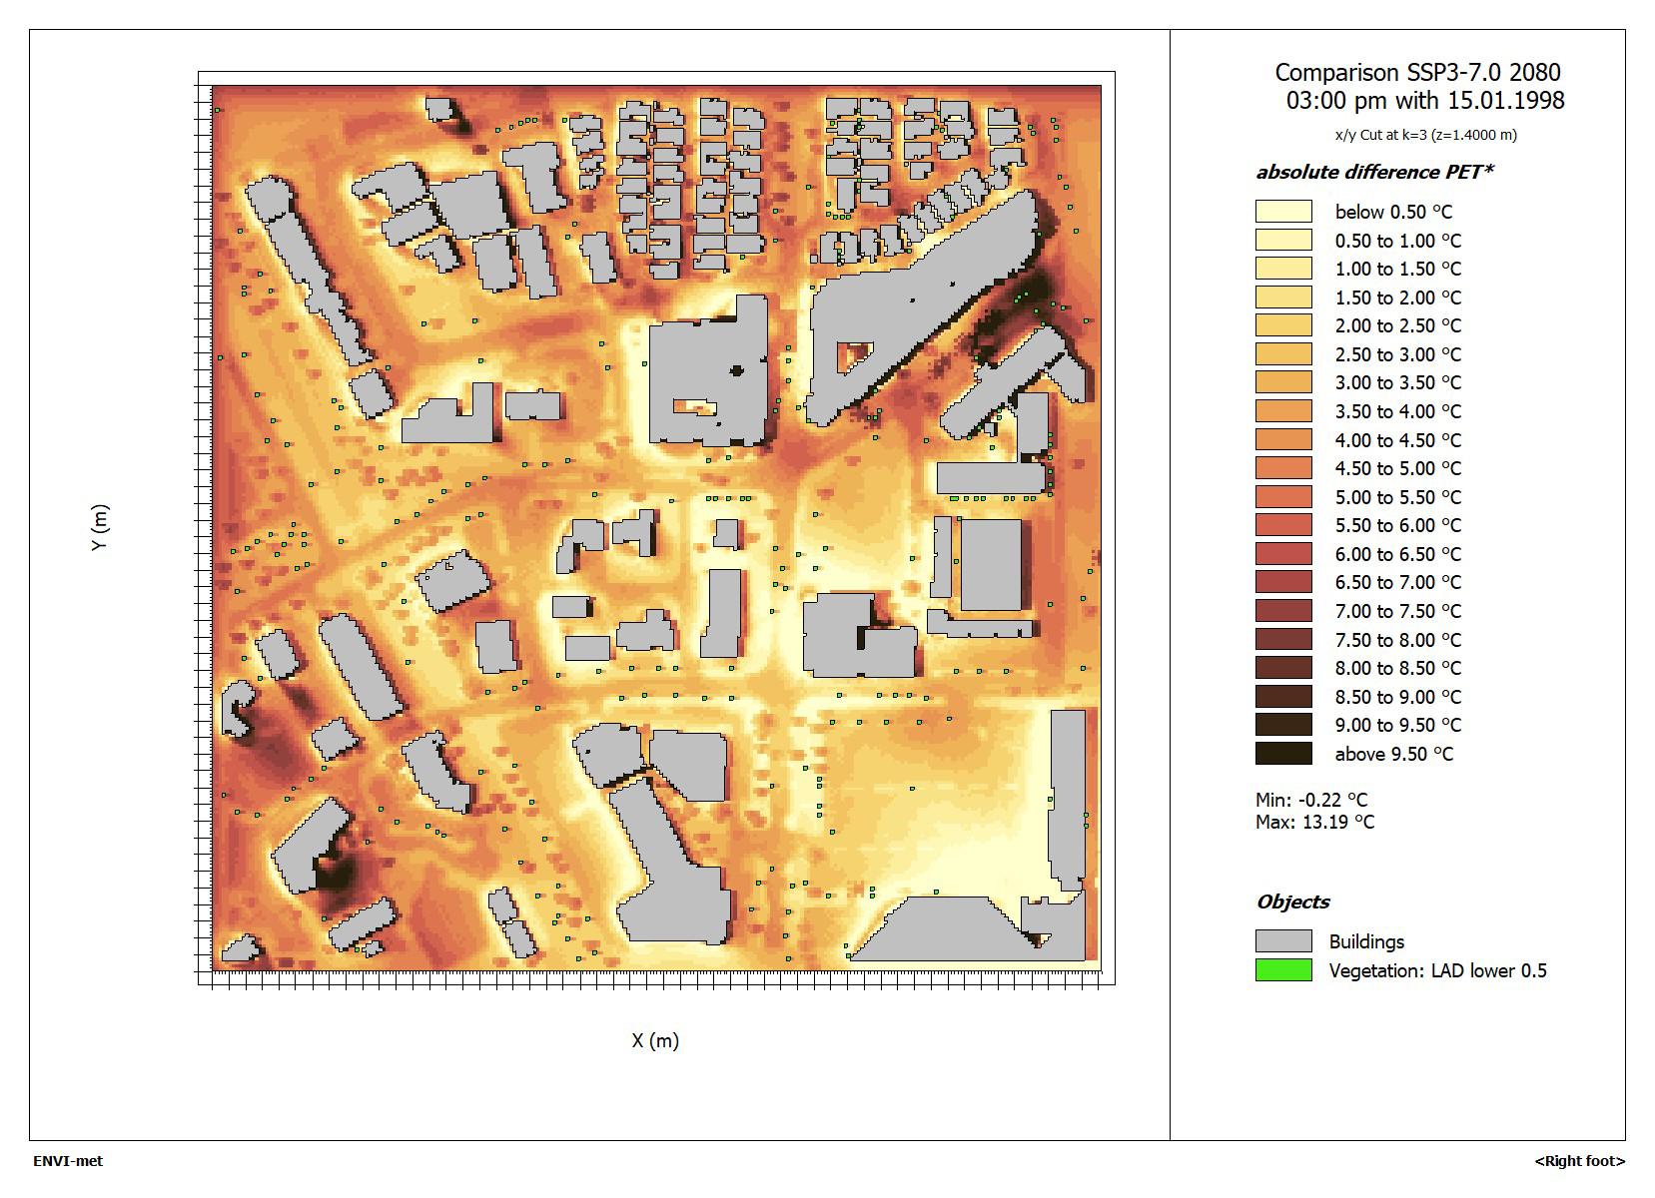Click the 'Buildings' legend label

pos(1366,941)
